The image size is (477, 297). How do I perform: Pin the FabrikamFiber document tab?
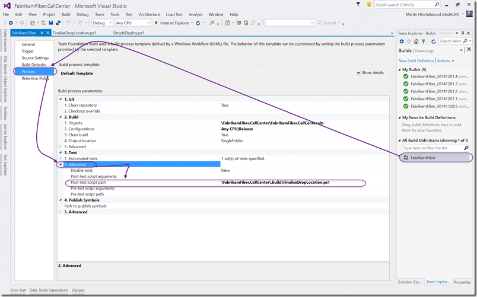pyautogui.click(x=42, y=33)
